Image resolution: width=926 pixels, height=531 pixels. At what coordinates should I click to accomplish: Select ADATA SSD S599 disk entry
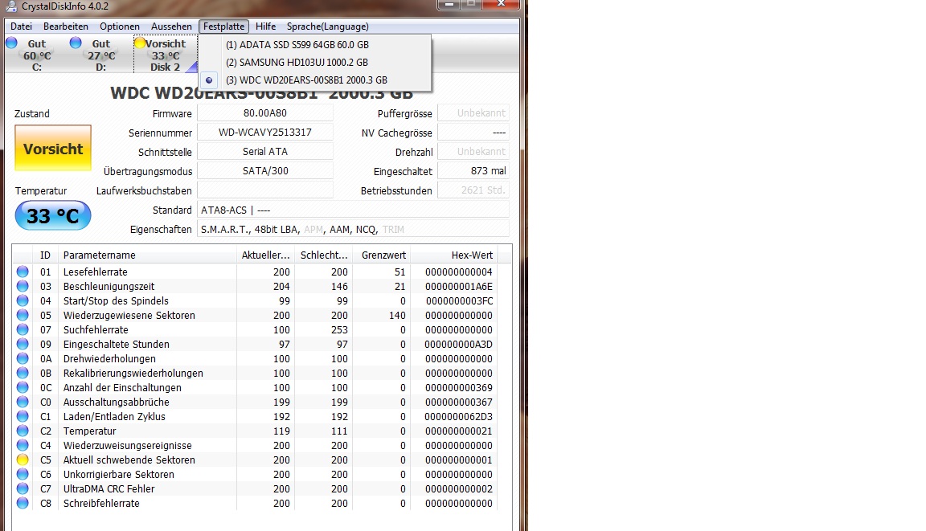[315, 45]
